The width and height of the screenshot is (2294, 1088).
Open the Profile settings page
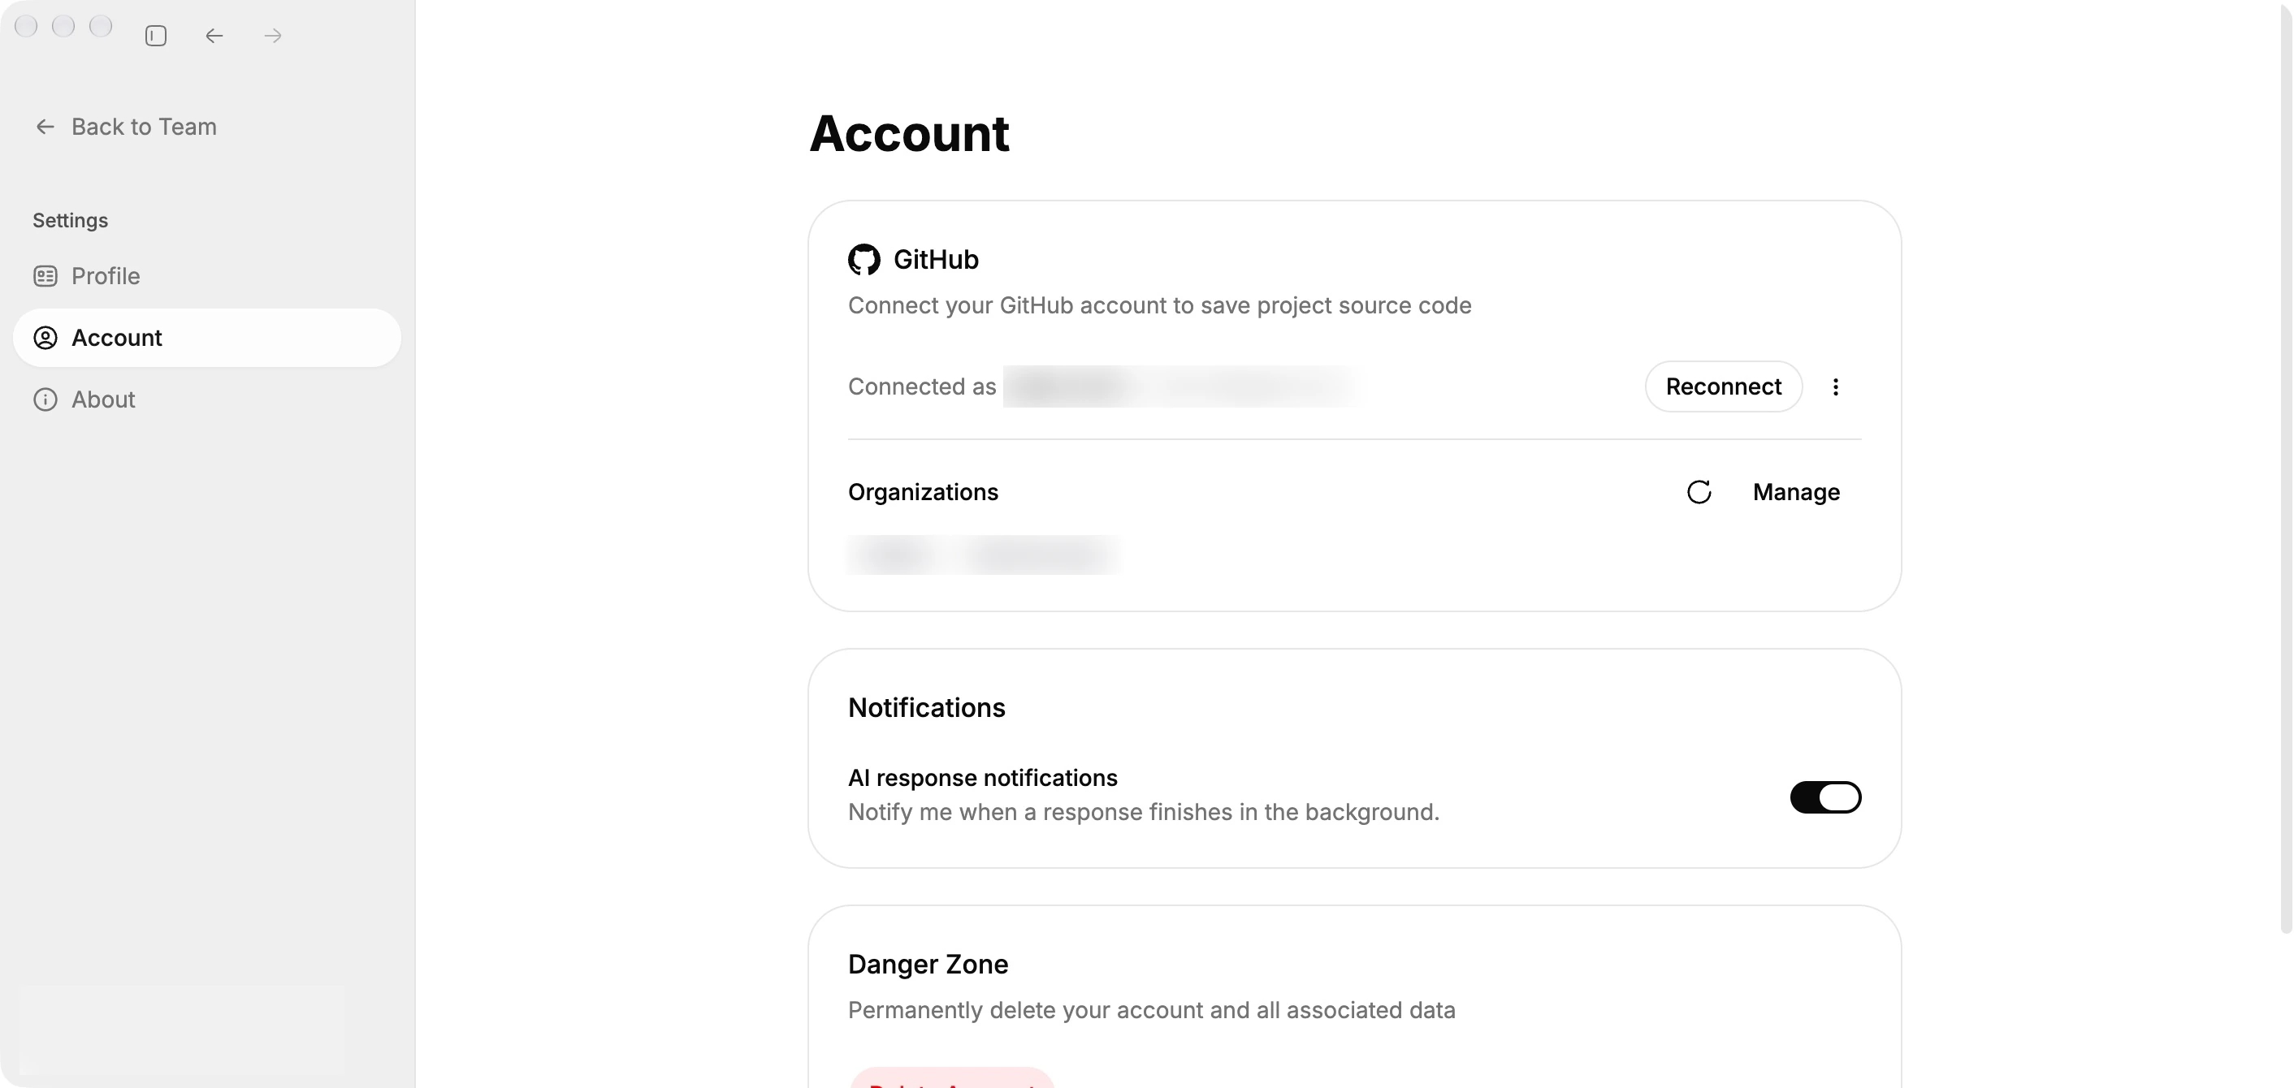coord(206,276)
